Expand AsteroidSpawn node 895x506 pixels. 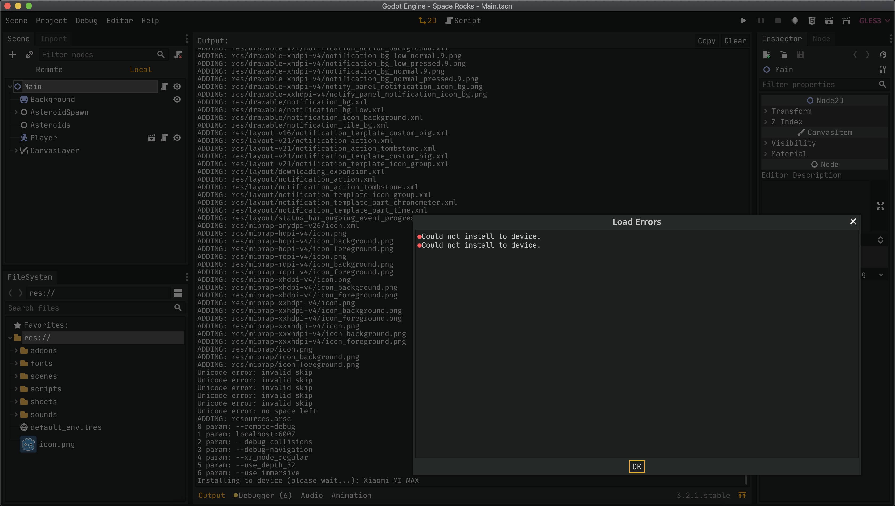tap(16, 112)
